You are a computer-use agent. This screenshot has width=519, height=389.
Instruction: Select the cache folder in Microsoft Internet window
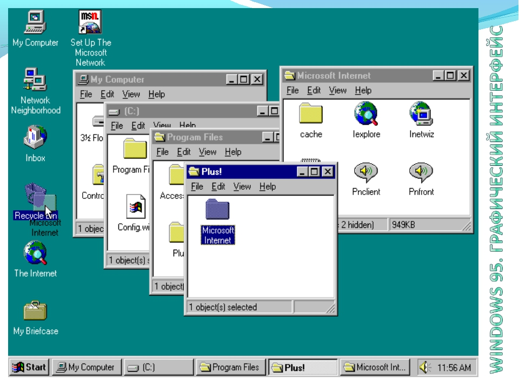(x=311, y=120)
